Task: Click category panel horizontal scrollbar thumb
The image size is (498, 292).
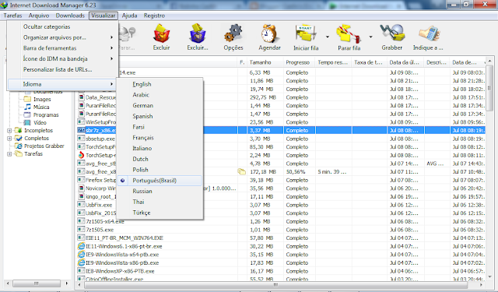Action: [x=37, y=283]
